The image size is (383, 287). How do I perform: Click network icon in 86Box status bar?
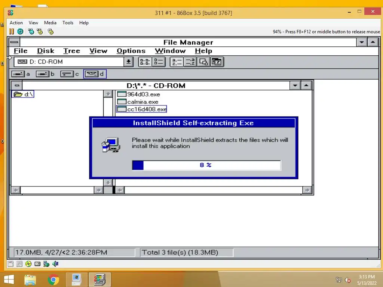coord(46,264)
